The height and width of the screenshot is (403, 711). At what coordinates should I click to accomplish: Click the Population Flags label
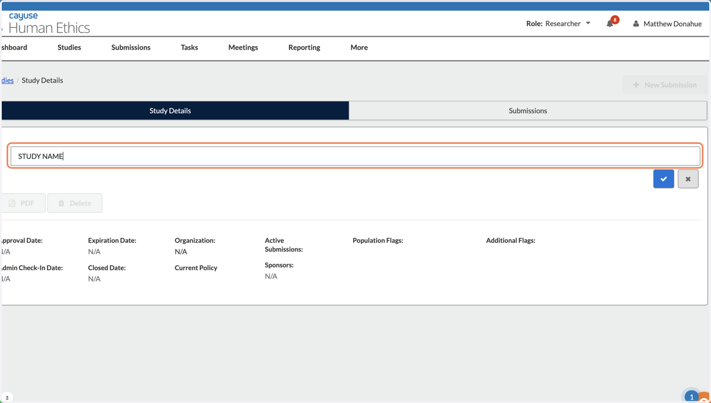point(378,241)
